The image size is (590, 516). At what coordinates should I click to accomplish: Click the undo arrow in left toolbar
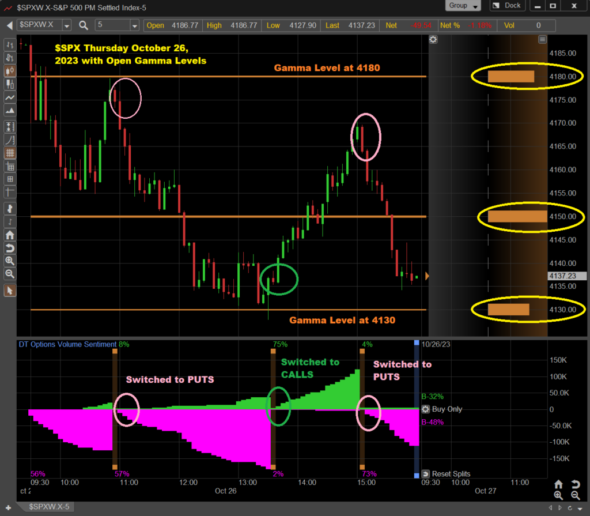[10, 248]
